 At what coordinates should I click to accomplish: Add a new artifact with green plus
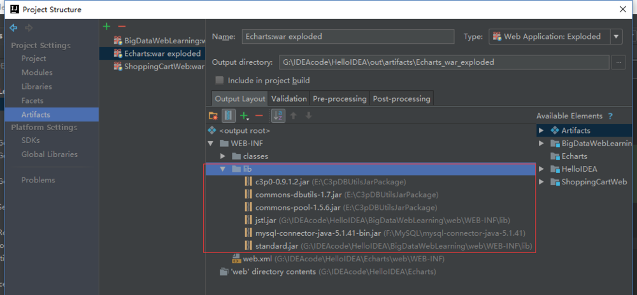[106, 26]
